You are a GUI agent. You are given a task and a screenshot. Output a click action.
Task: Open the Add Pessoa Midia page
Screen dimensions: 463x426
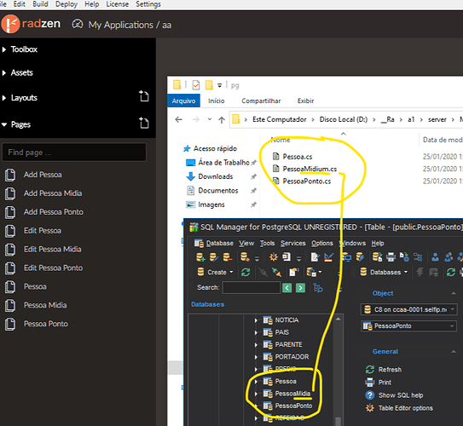click(x=53, y=193)
